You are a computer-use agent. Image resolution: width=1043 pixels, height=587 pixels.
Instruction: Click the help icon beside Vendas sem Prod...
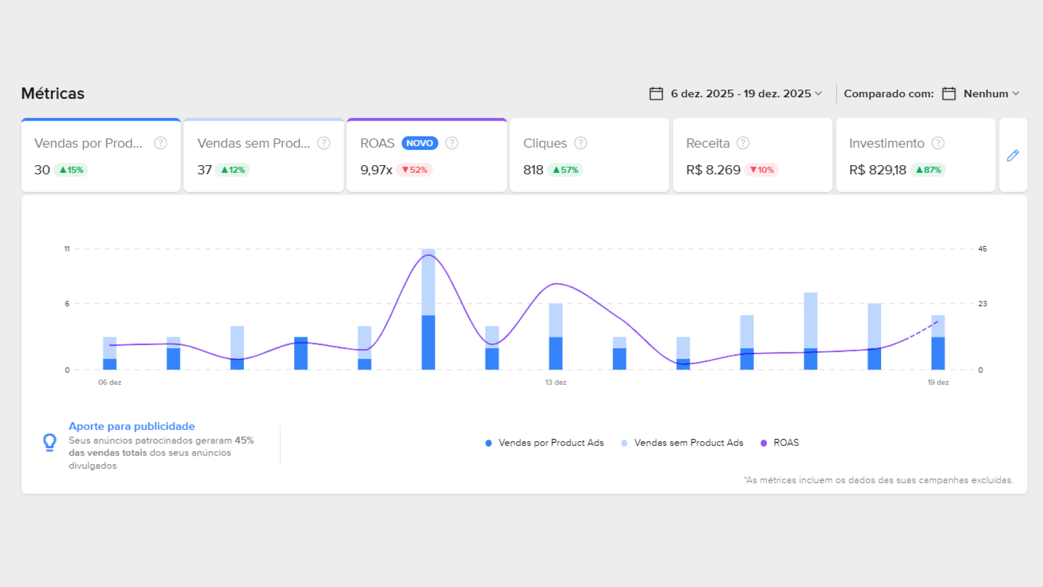[324, 143]
